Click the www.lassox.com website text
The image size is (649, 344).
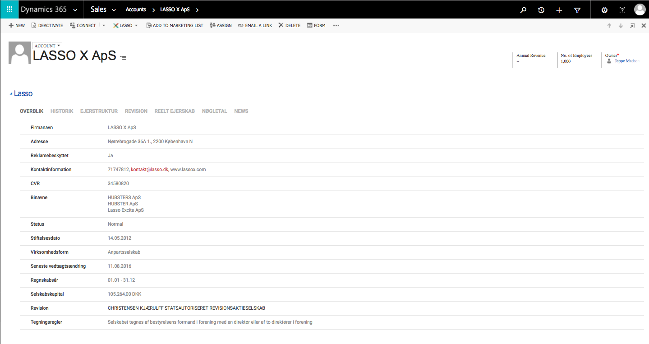point(188,170)
